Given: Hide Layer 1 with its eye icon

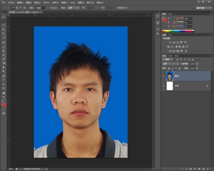Looking at the screenshot, I should (x=163, y=76).
